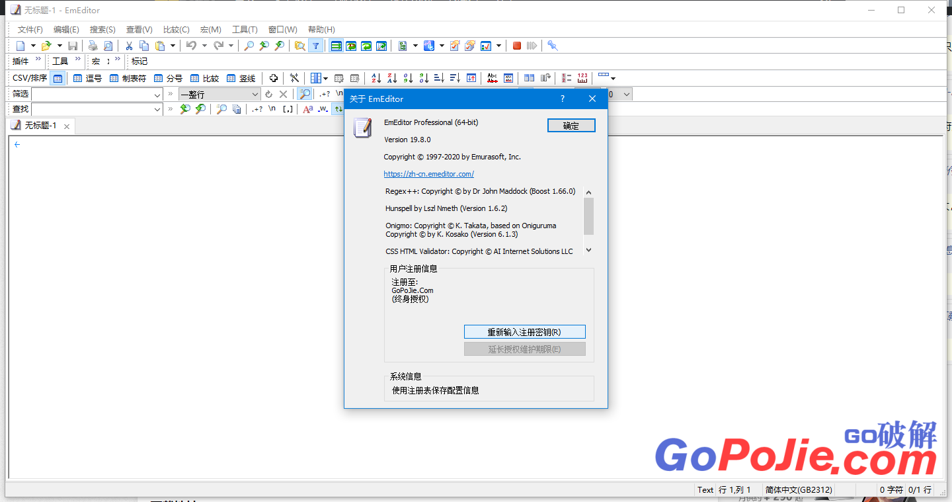Click the gray X icon in filter bar
Viewport: 952px width, 502px height.
[283, 95]
